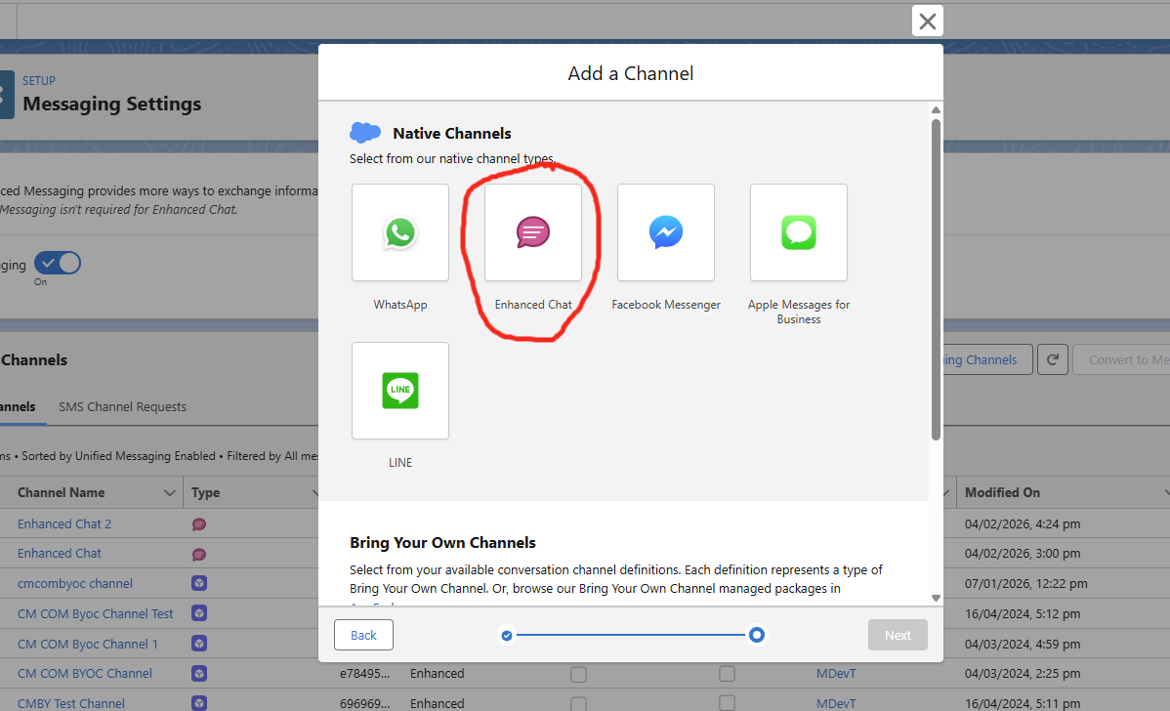Open CM COM BYOC Channel link
Image resolution: width=1170 pixels, height=711 pixels.
coord(84,674)
